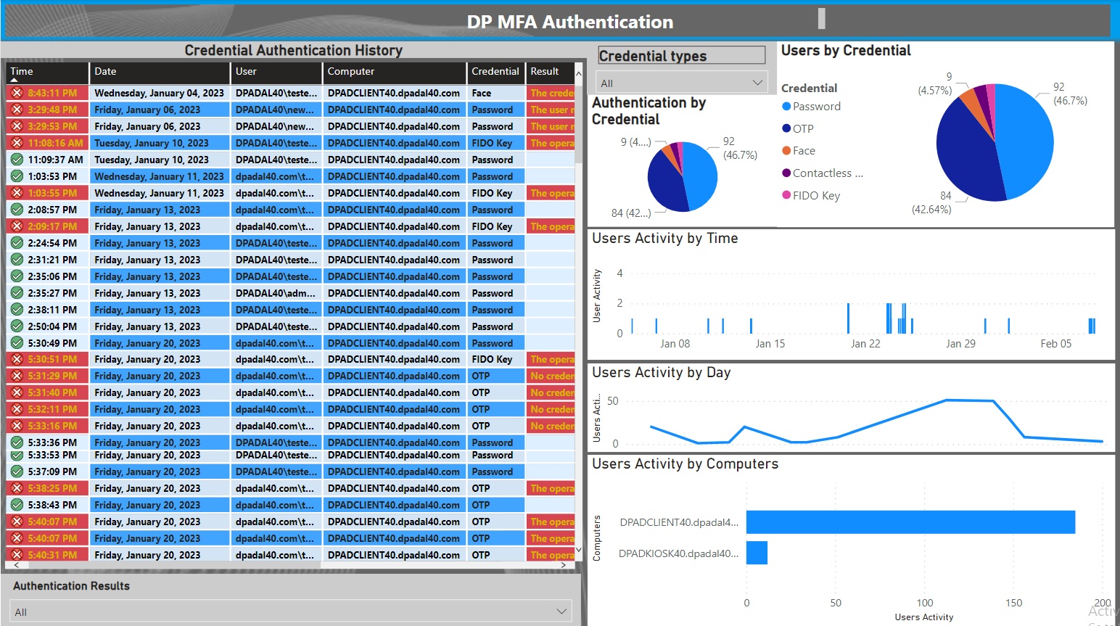Select FIDO Key in the Credential legend
Image resolution: width=1120 pixels, height=626 pixels.
click(x=816, y=196)
